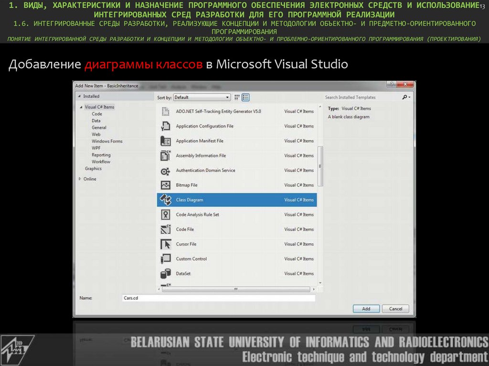Select the 'Code Analysis Rule Set' template name
Viewport: 489px width, 366px height.
point(197,214)
